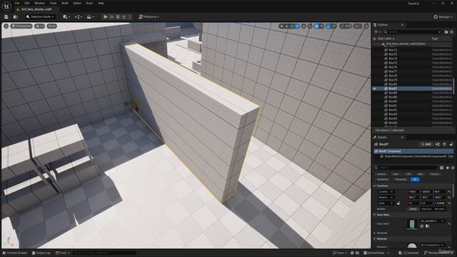This screenshot has height=257, width=457.
Task: Click the 12 Unsaved status button
Action: (408, 253)
